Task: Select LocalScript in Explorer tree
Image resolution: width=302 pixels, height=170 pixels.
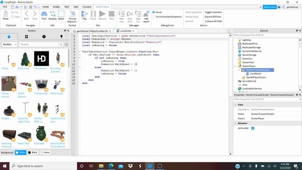Action: click(x=256, y=74)
